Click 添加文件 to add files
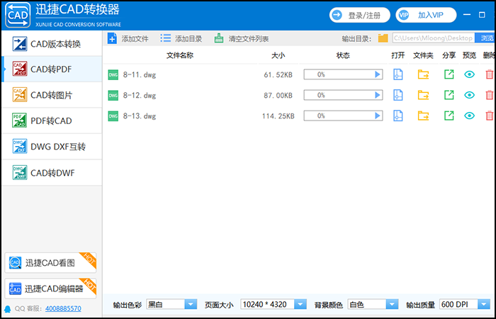 click(x=128, y=38)
